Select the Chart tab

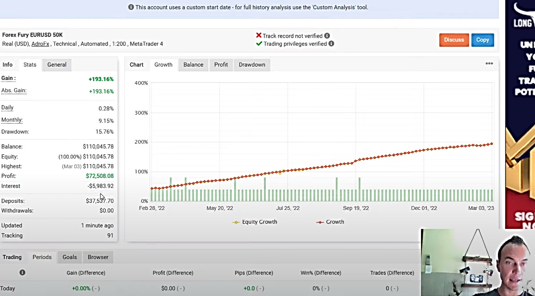[137, 65]
